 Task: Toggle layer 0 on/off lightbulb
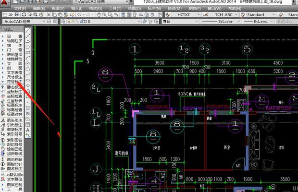pyautogui.click(x=69, y=22)
